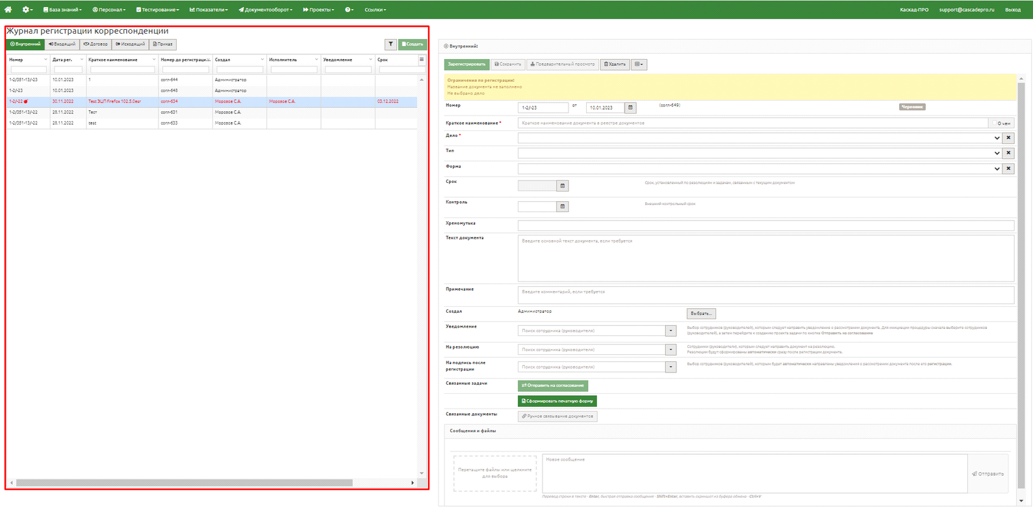Image resolution: width=1033 pixels, height=508 pixels.
Task: Focus the Номер column filter input
Action: click(29, 69)
